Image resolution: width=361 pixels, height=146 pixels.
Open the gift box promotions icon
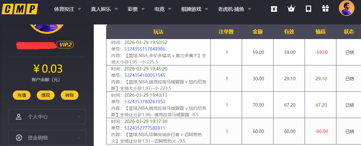325,9
